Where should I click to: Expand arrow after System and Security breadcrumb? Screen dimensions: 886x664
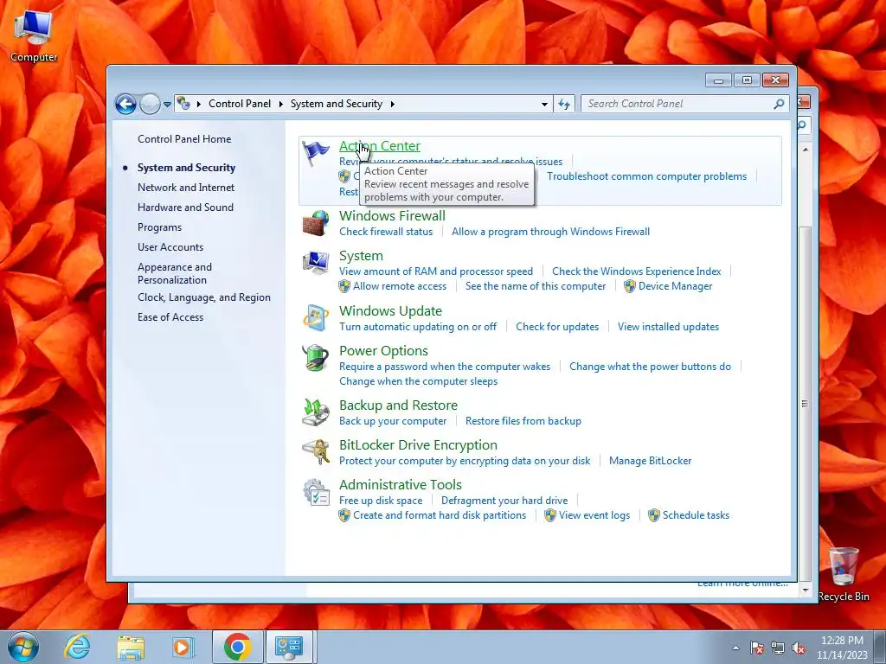tap(392, 104)
